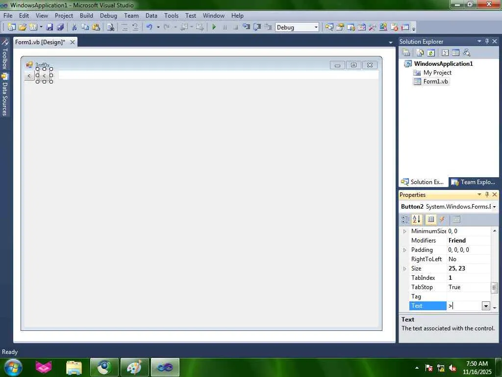Image resolution: width=502 pixels, height=377 pixels.
Task: Click View Code icon in Solution Explorer
Action: point(445,53)
